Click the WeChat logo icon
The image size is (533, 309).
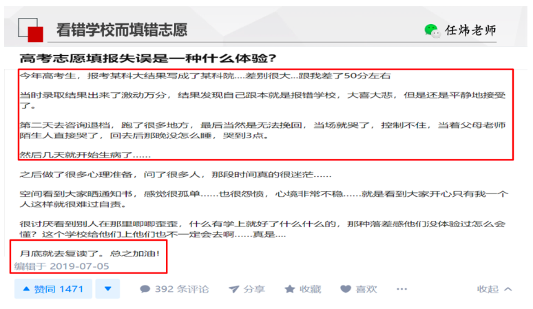[432, 31]
